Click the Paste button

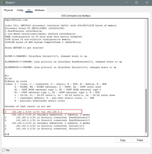click(x=140, y=140)
